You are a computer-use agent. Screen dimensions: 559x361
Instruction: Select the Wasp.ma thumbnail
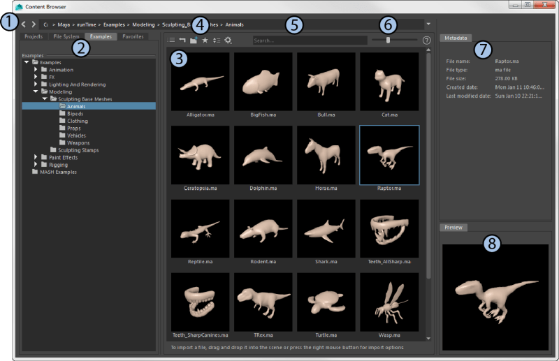[x=389, y=302]
